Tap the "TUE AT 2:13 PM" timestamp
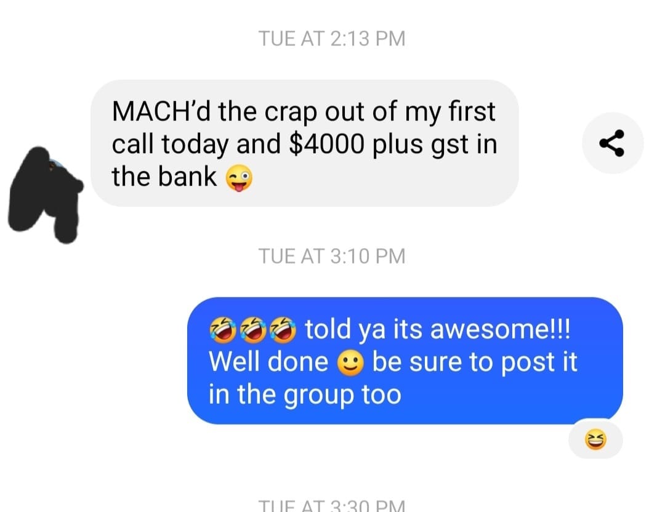The width and height of the screenshot is (665, 512). pos(332,39)
